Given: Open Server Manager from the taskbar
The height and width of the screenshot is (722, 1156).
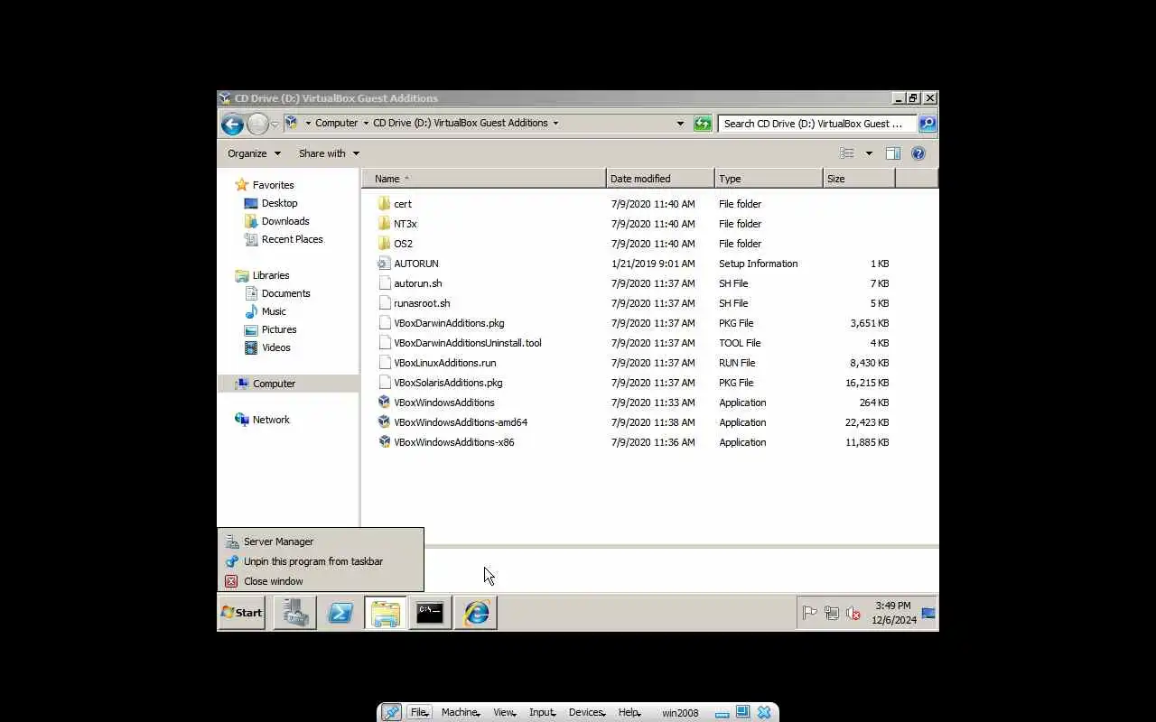Looking at the screenshot, I should click(x=295, y=613).
